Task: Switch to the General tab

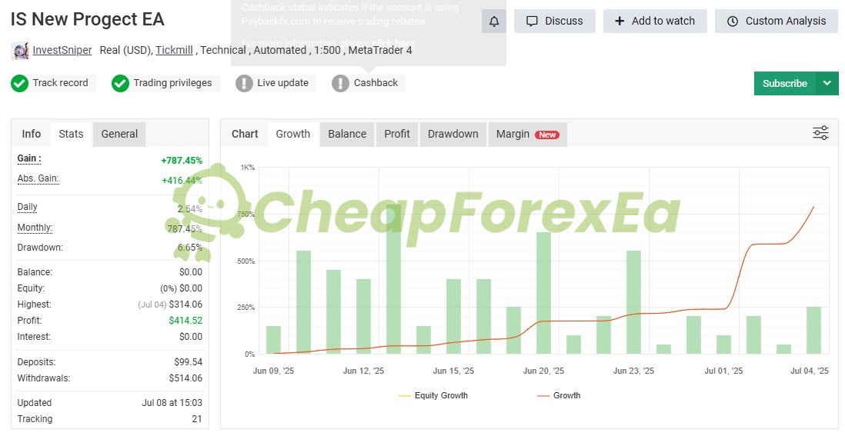Action: (x=119, y=134)
